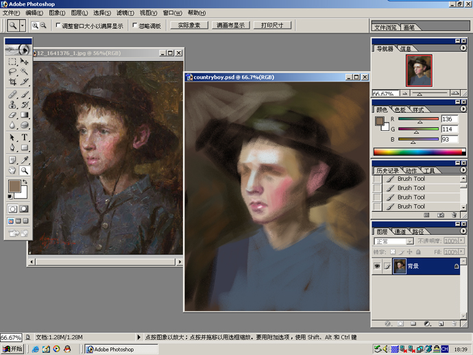Select the Type tool
The height and width of the screenshot is (355, 473).
(24, 138)
